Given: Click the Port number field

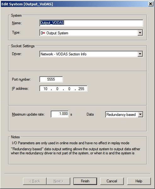Looking at the screenshot, I should 51,79.
